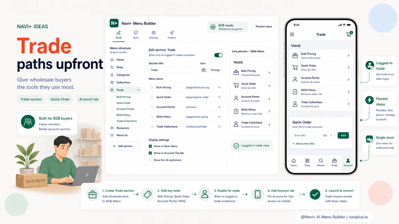Uncheck Show in Slide Menu
This screenshot has width=399, height=224.
point(151,146)
